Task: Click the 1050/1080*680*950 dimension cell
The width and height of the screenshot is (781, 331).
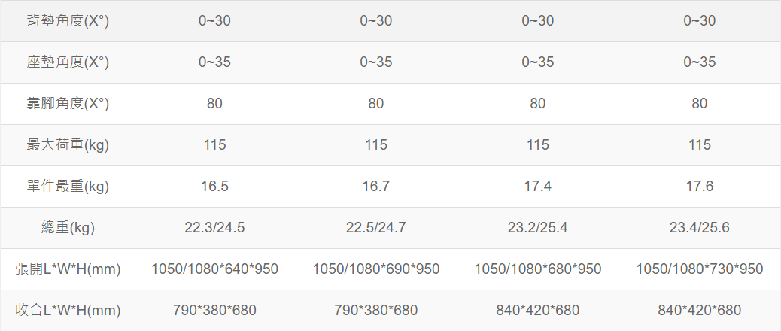Action: [538, 269]
